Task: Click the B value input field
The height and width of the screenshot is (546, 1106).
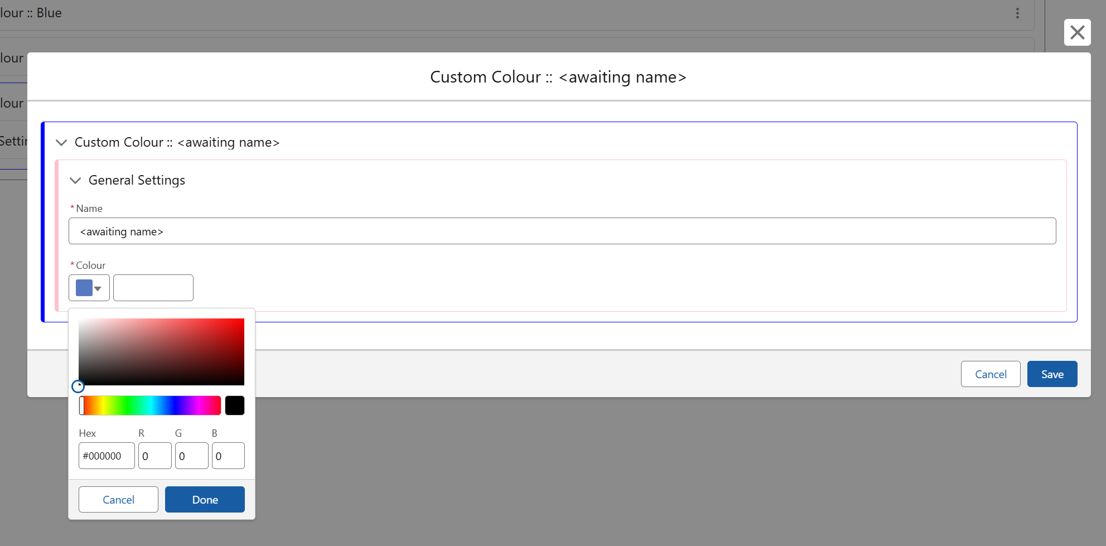Action: [228, 456]
